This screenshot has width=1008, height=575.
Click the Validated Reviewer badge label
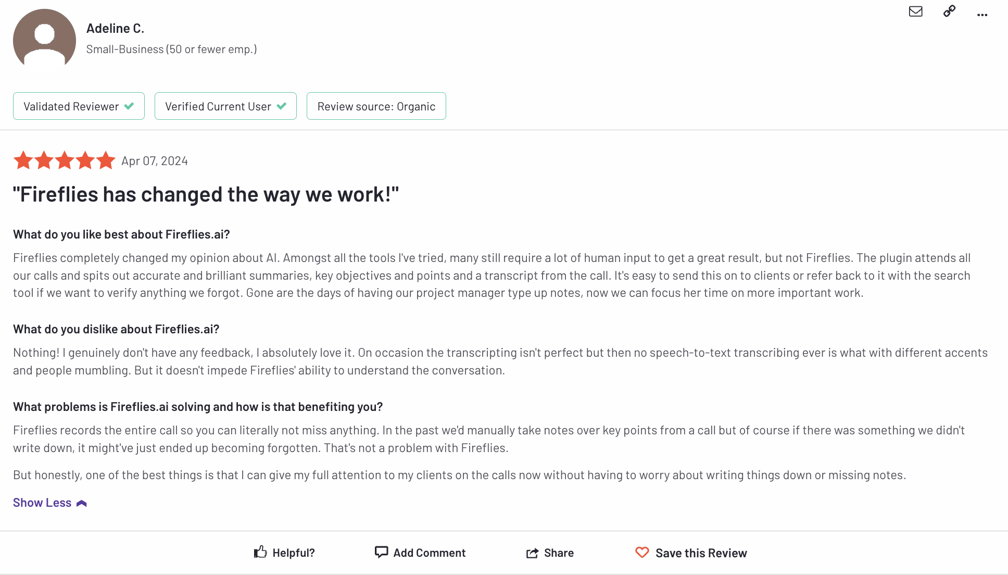[x=71, y=106]
